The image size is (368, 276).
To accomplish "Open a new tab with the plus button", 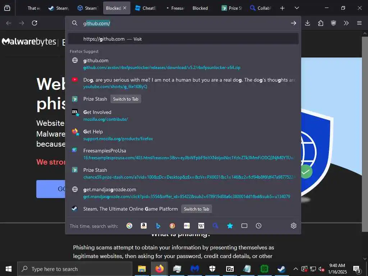I will [x=282, y=8].
